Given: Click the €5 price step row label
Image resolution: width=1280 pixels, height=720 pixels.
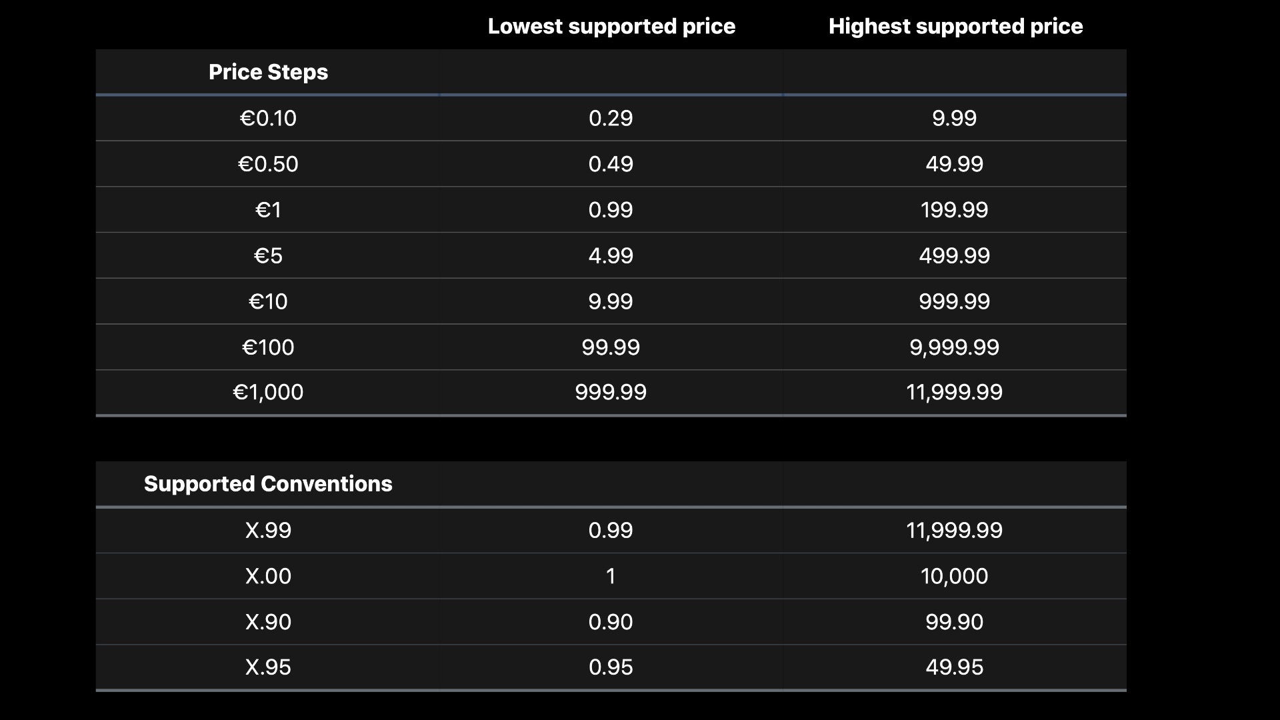Looking at the screenshot, I should tap(268, 255).
